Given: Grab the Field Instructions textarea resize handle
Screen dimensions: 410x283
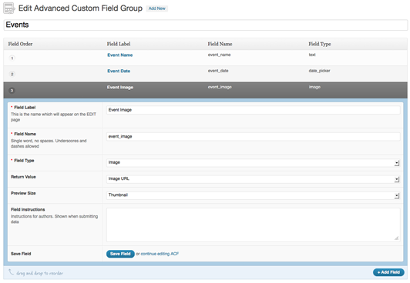Looking at the screenshot, I should point(396,238).
